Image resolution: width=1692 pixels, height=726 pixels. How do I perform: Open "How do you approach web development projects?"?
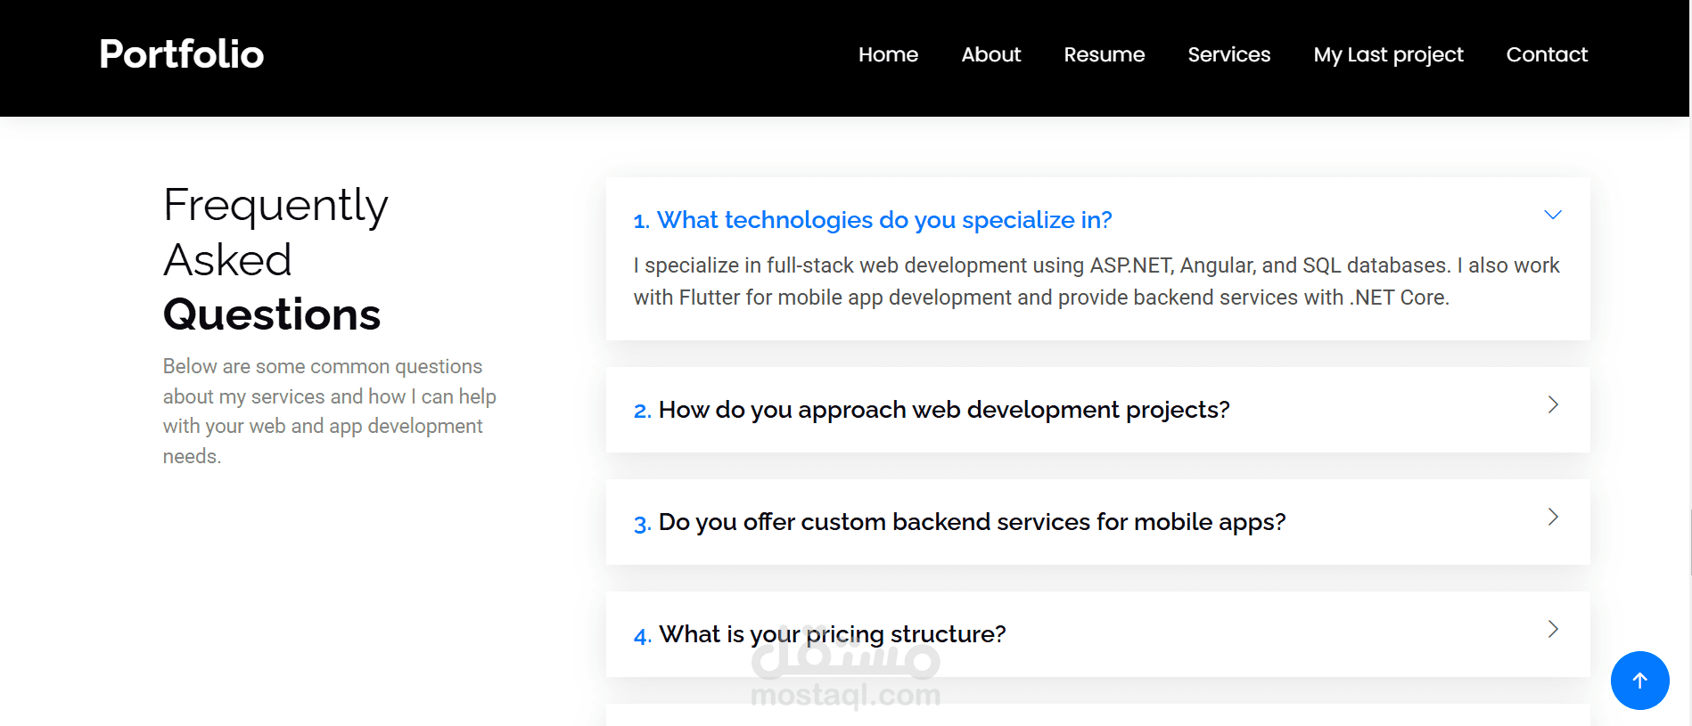(x=943, y=410)
